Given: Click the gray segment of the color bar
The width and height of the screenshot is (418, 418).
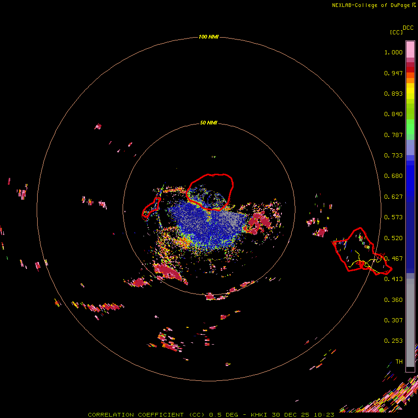Looking at the screenshot, I should pyautogui.click(x=410, y=323).
